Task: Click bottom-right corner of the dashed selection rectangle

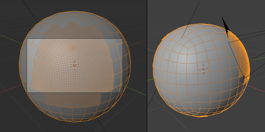Action: click(x=122, y=92)
